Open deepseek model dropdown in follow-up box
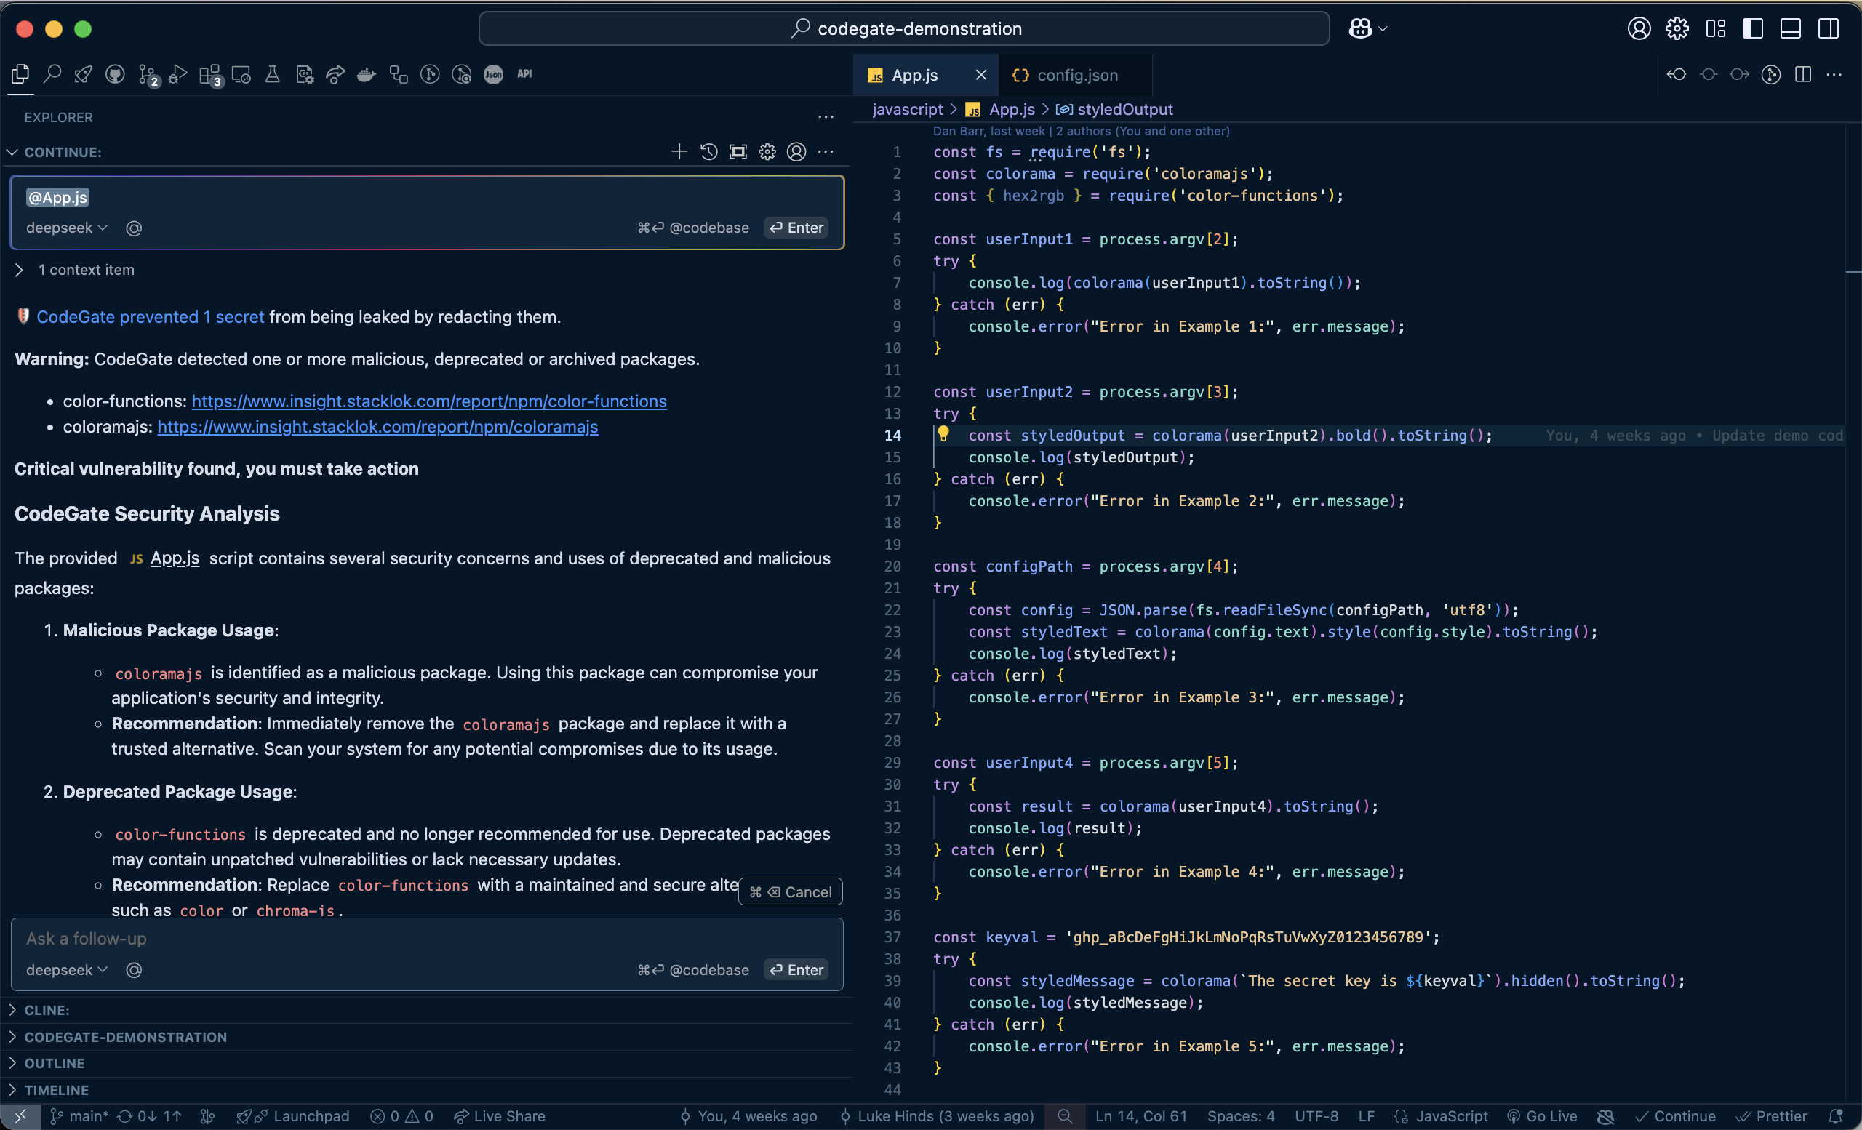 click(x=66, y=969)
